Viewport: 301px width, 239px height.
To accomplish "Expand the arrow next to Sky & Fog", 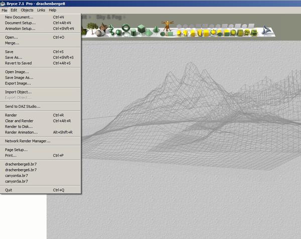I will [124, 17].
